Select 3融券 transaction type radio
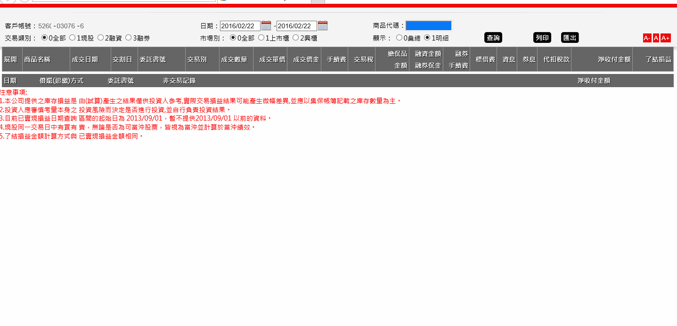677x326 pixels. [x=128, y=38]
